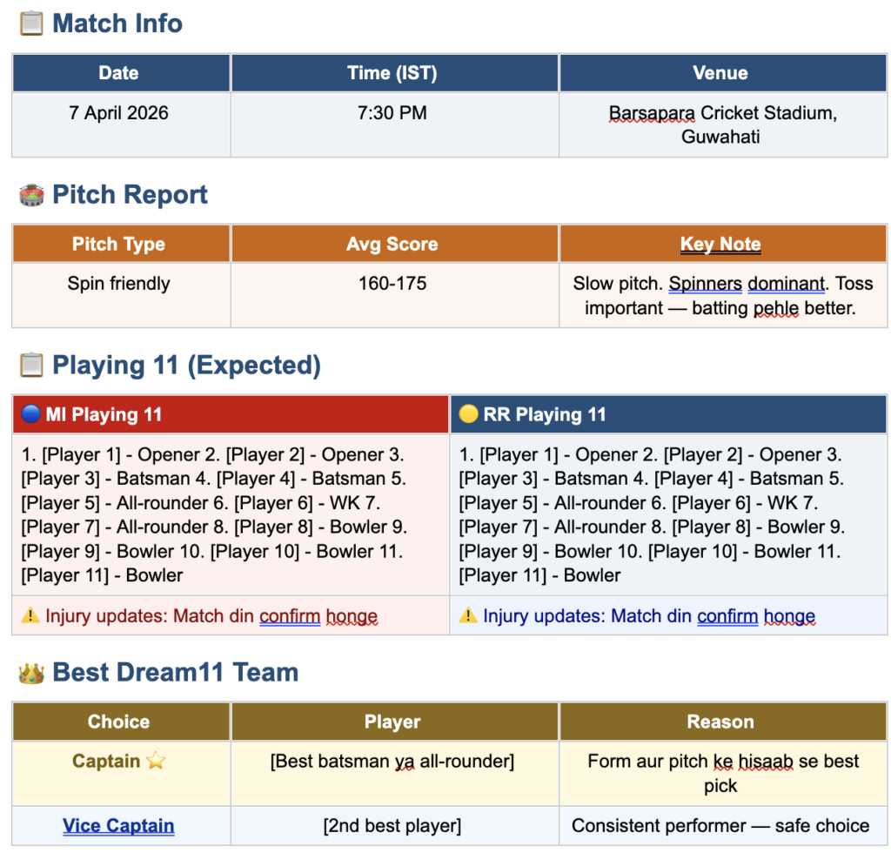Select the Time (IST) header cell

394,73
